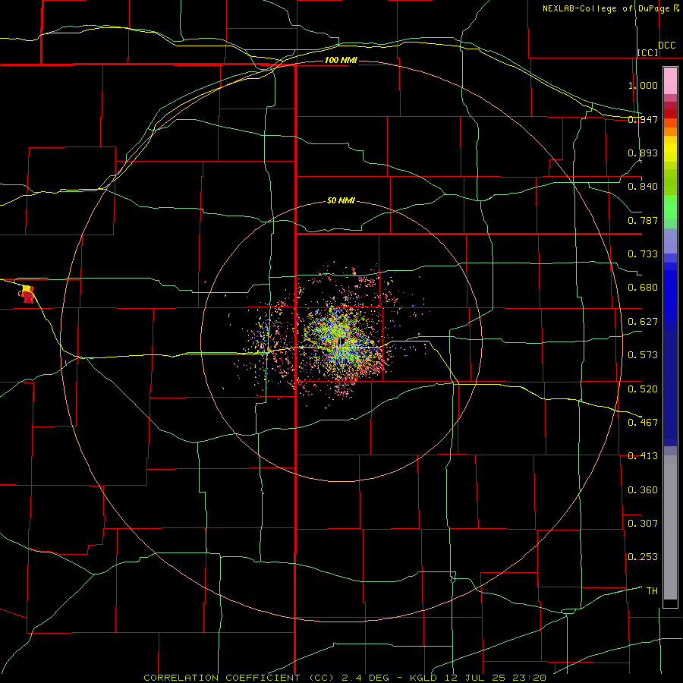683x683 pixels.
Task: Select the 0.627 scale value
Action: click(643, 322)
